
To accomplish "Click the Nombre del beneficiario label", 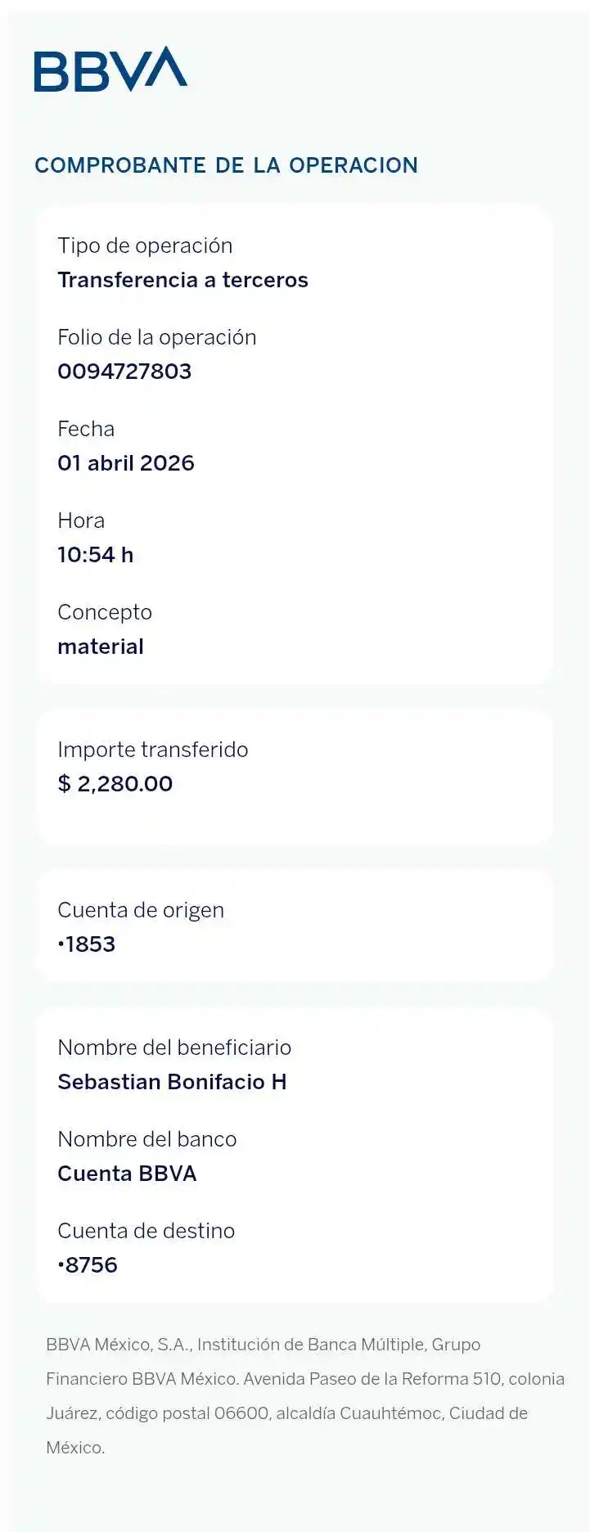I will point(174,1048).
